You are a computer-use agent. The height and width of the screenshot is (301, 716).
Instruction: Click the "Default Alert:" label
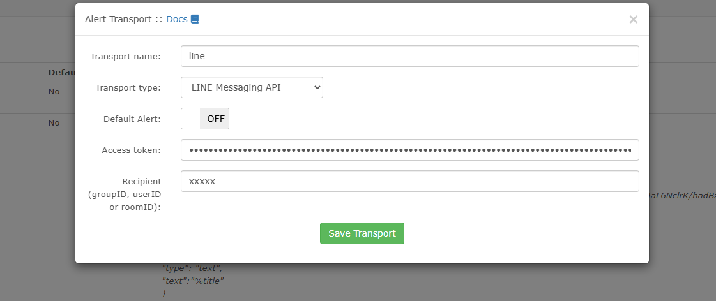coord(132,119)
